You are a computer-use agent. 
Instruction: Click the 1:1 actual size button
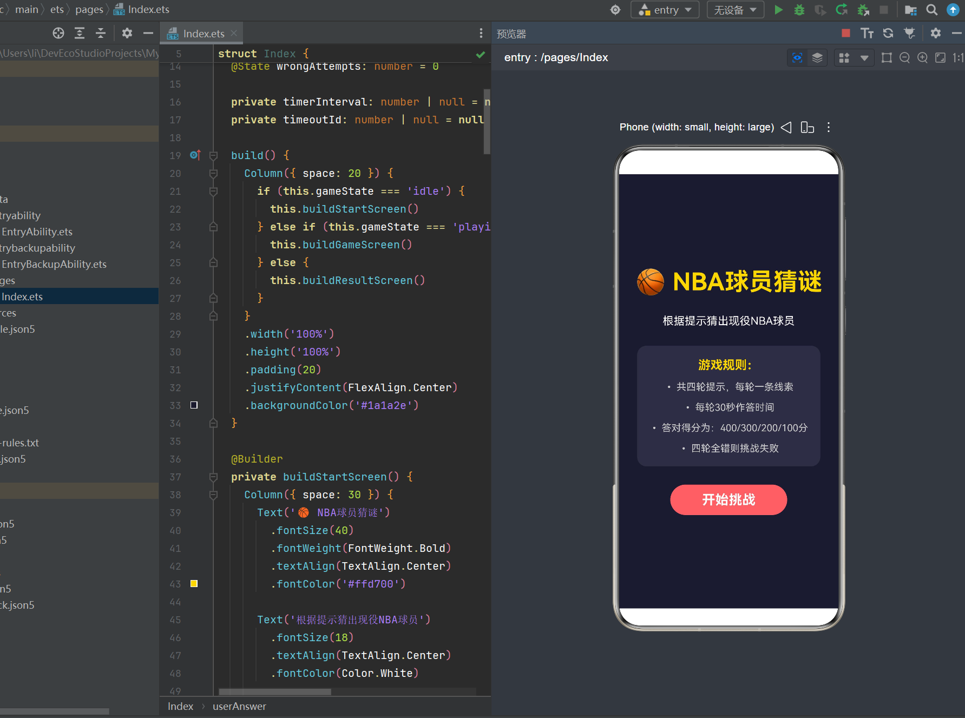959,58
